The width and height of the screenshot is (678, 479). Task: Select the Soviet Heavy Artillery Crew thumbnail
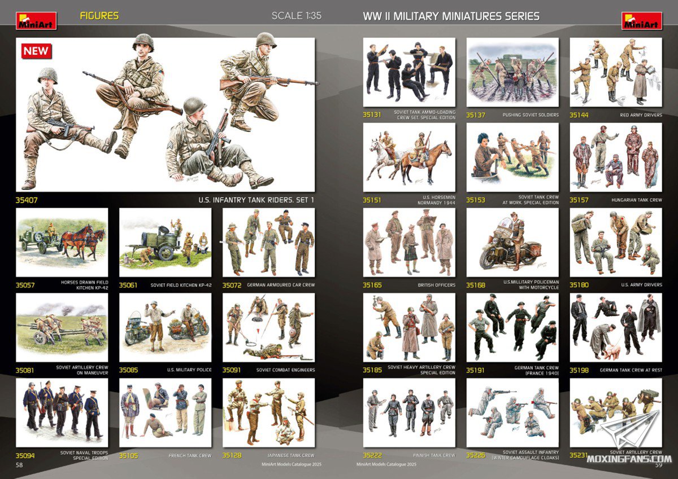click(x=409, y=328)
